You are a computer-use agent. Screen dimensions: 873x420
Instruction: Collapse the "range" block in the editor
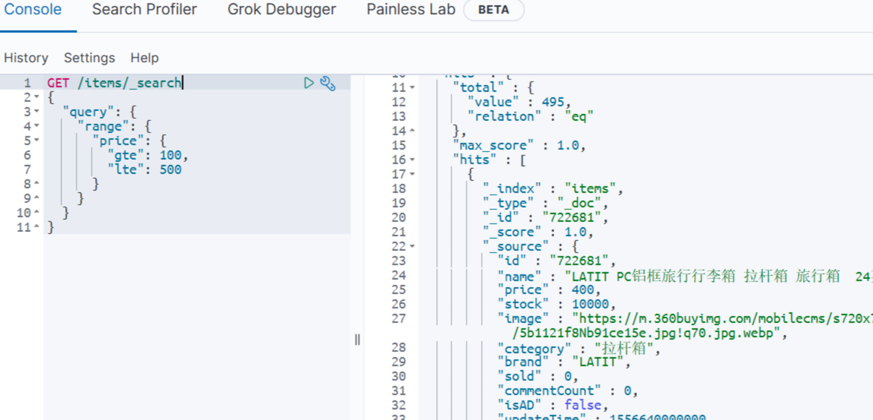pos(37,126)
